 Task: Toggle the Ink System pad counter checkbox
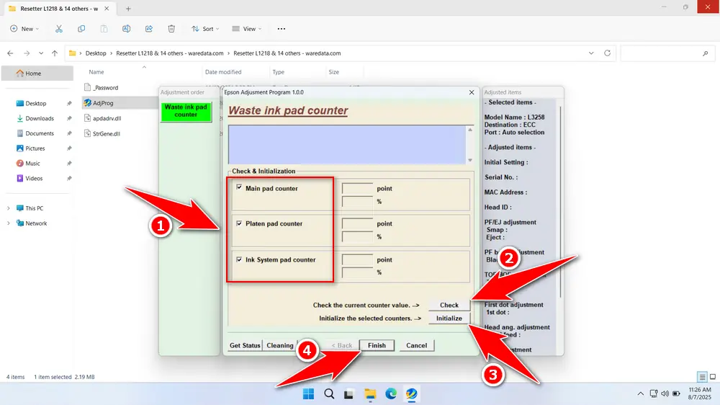239,259
